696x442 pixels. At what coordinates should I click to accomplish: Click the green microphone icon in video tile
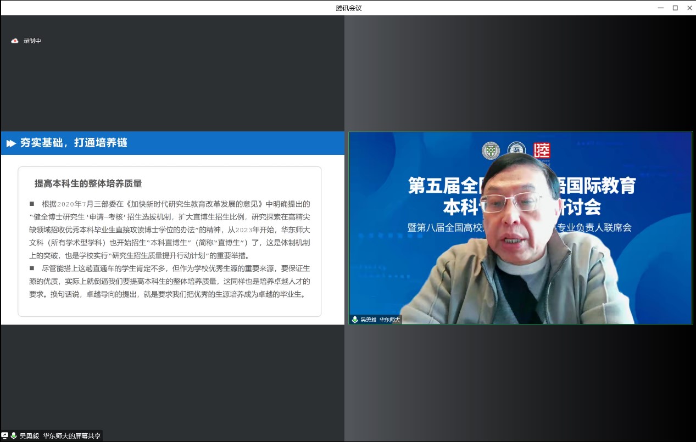click(355, 320)
